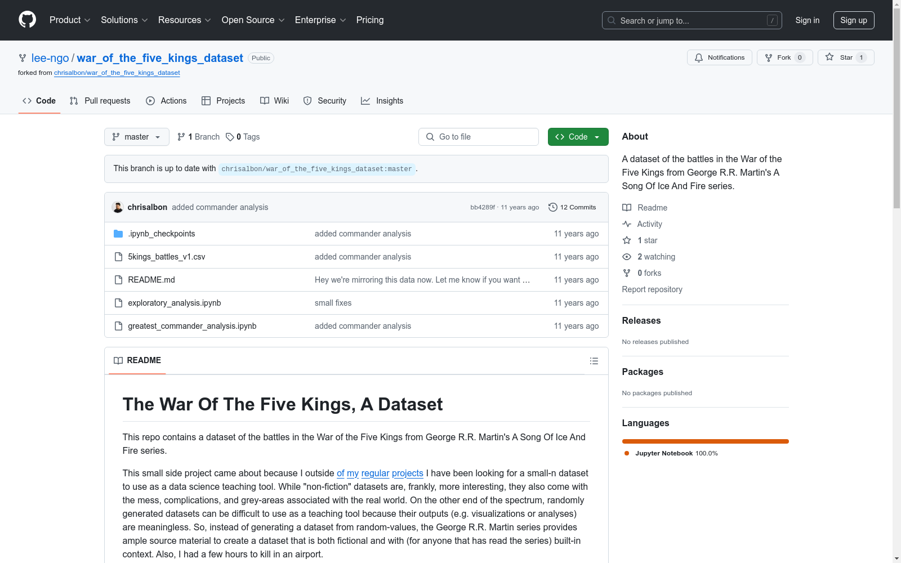Click the 'Hey we're mirroring this data' commit message
901x563 pixels.
tap(422, 280)
